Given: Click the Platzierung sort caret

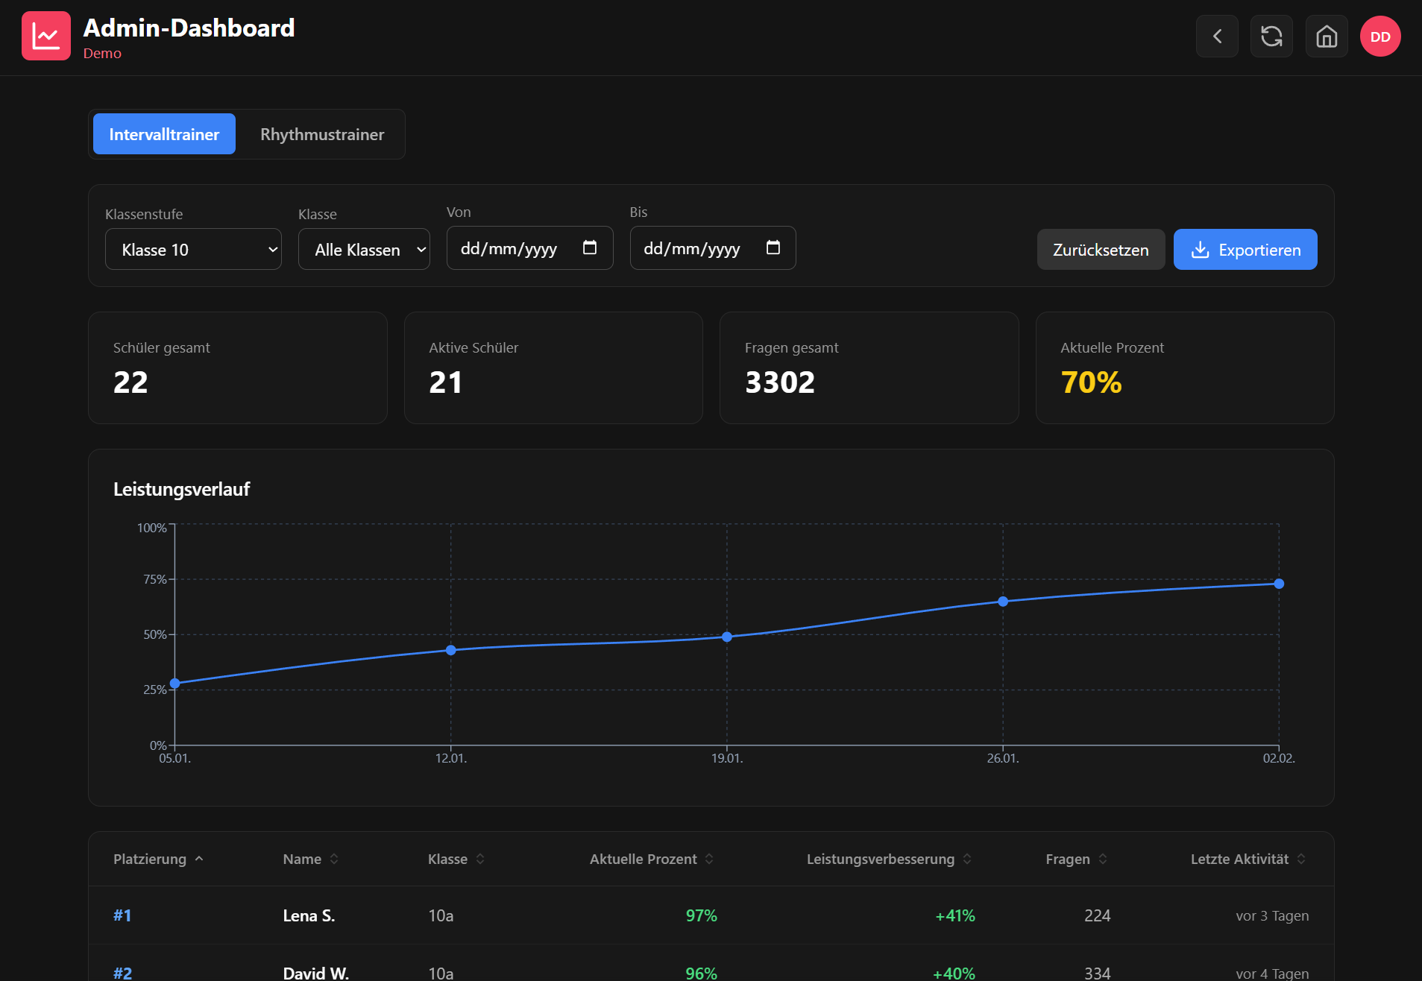Looking at the screenshot, I should [x=199, y=859].
